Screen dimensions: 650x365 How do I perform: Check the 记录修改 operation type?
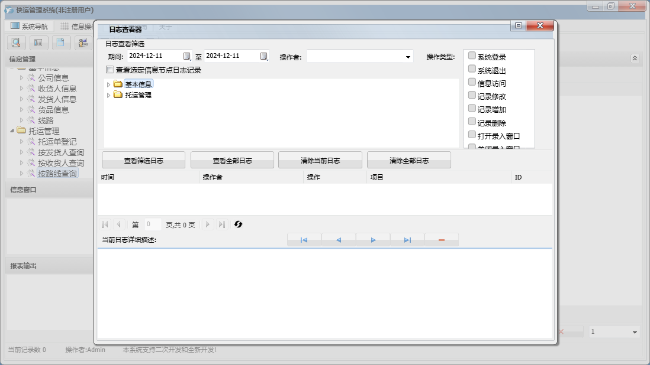coord(472,95)
